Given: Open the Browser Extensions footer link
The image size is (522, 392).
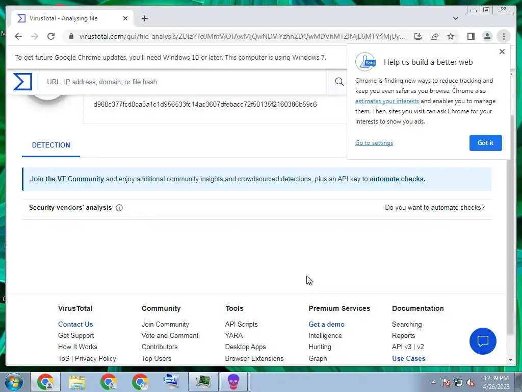Looking at the screenshot, I should pyautogui.click(x=254, y=358).
